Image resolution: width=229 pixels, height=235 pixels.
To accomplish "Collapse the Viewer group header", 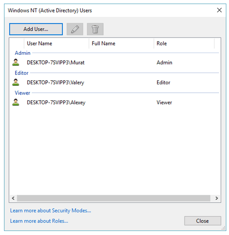I will point(22,93).
